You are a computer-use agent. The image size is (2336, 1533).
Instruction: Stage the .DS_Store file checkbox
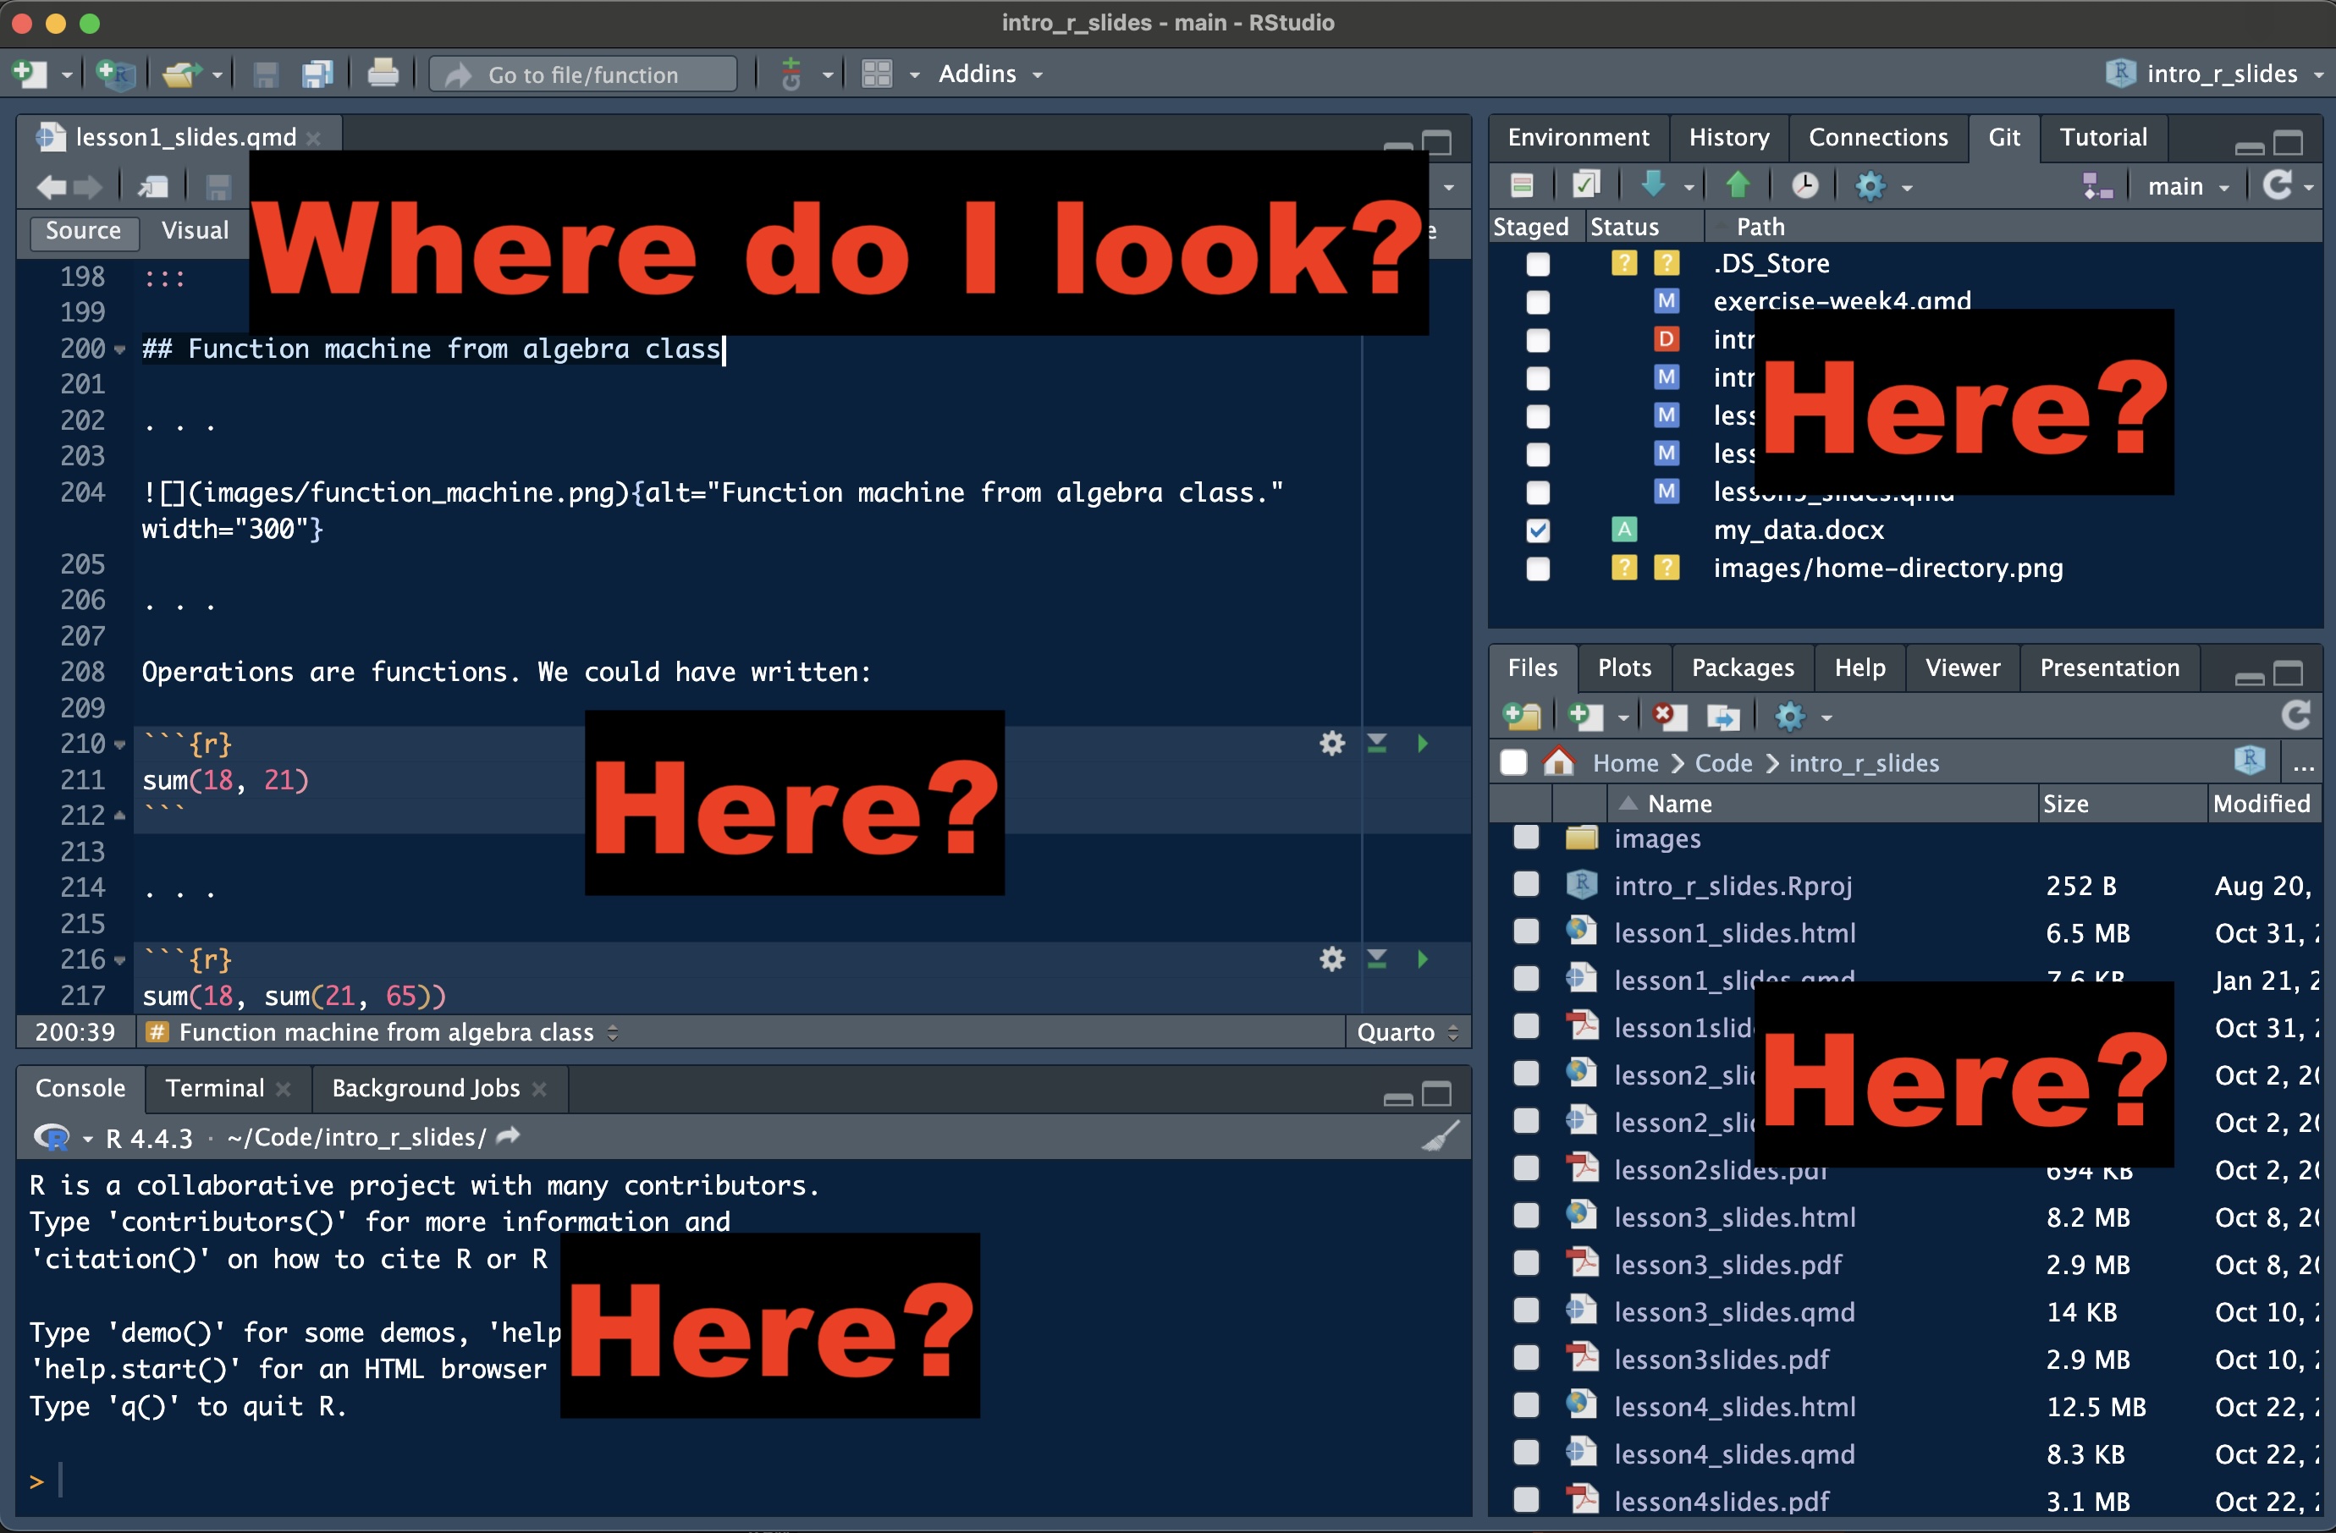(1538, 264)
